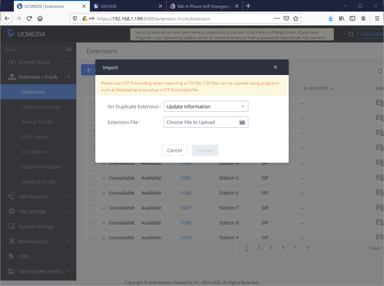
Task: Click the Upload button
Action: (x=205, y=150)
